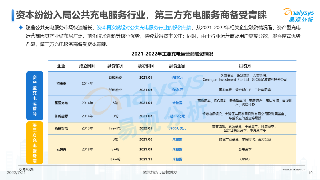Viewport: 320px width, 180px height.
Task: Click the 2018年 founding year cell
Action: [x=87, y=149]
